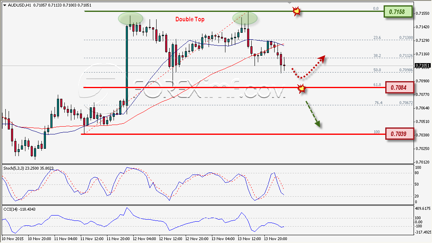Click the current price tag 0.71051

pos(422,66)
